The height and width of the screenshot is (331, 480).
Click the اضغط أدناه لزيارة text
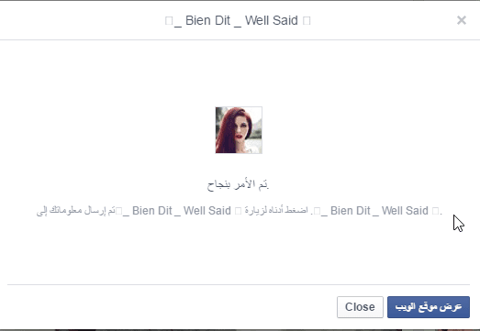pos(276,211)
